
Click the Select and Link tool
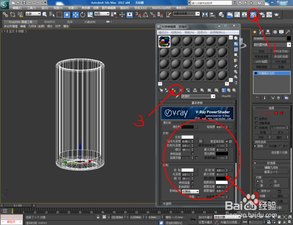pos(5,14)
